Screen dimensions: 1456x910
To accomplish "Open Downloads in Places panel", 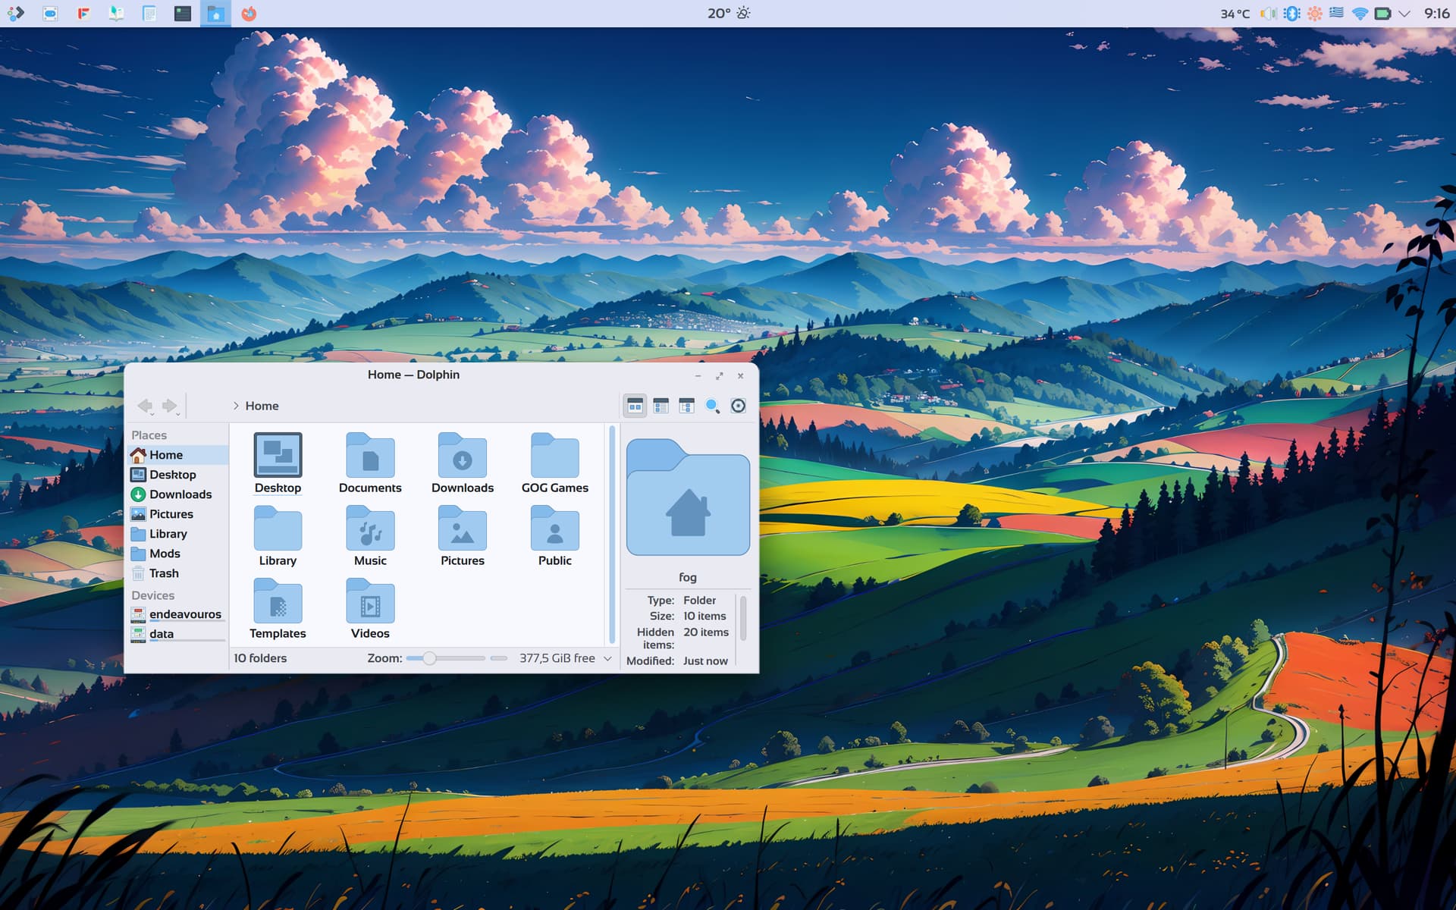I will coord(179,494).
